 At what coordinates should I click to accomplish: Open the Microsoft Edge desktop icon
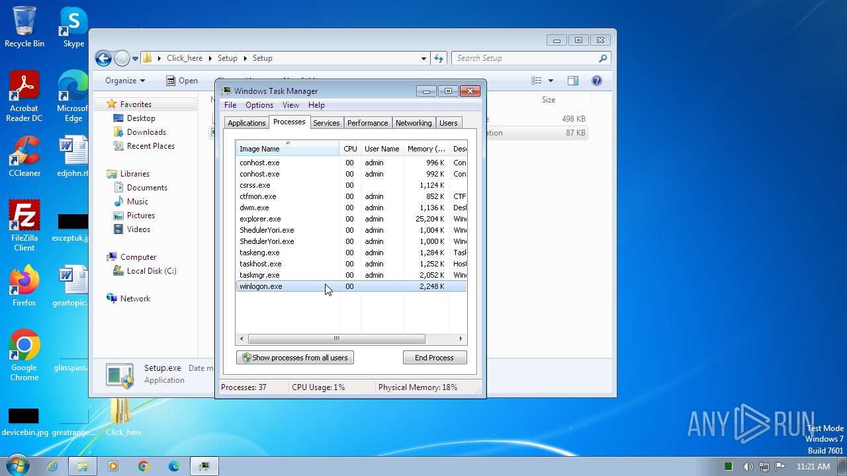(x=73, y=97)
